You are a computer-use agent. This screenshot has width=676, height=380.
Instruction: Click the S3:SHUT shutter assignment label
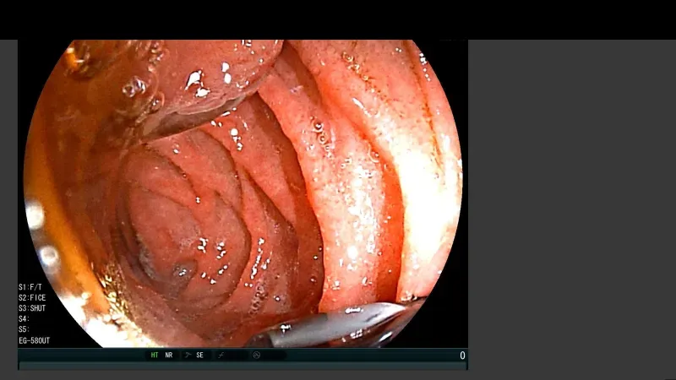click(x=32, y=308)
